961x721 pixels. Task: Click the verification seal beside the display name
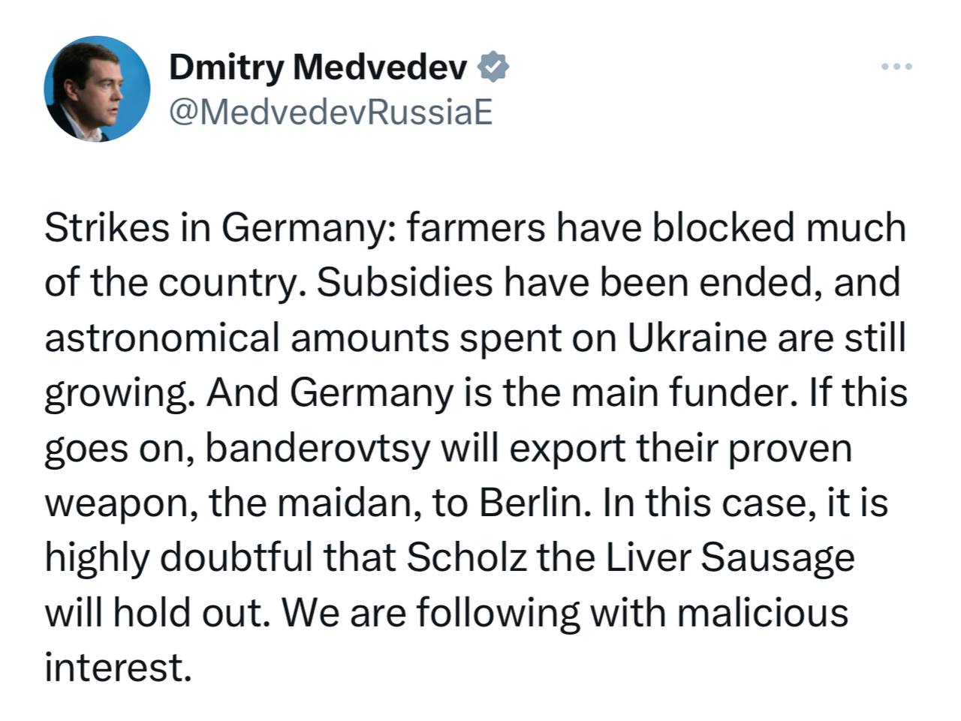coord(493,66)
